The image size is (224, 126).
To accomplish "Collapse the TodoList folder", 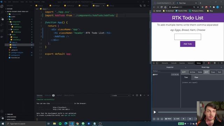I will point(19,29).
